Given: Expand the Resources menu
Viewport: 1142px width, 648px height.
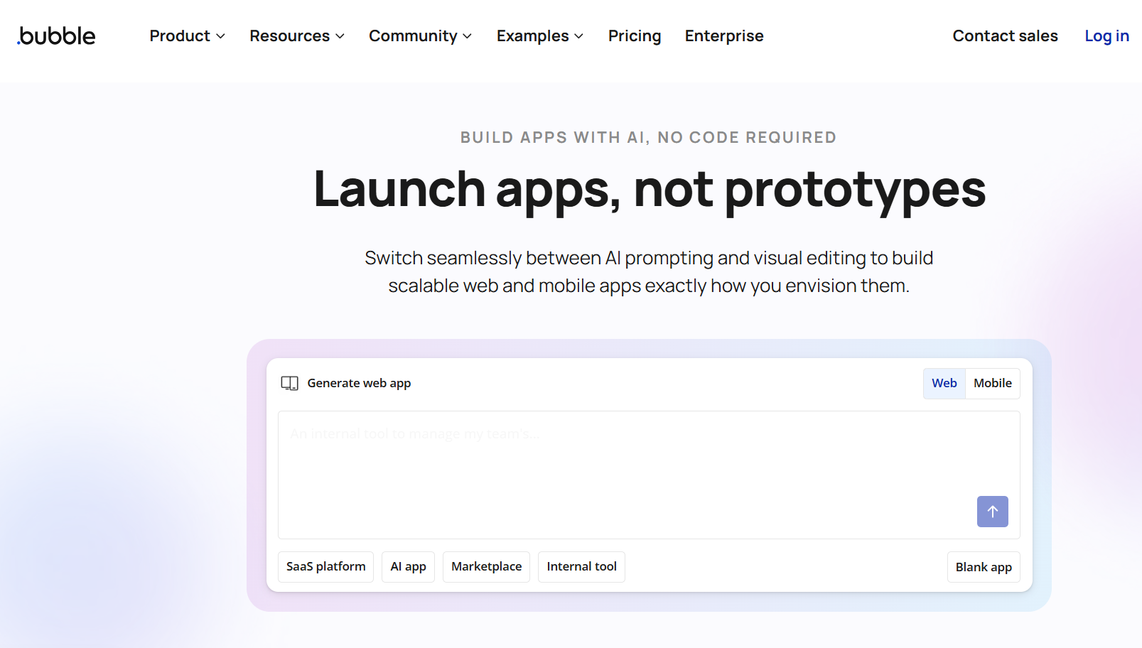Looking at the screenshot, I should (x=297, y=36).
